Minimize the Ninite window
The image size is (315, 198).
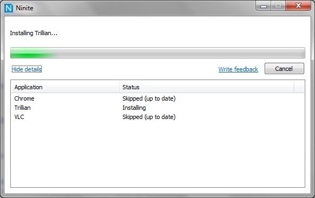pyautogui.click(x=264, y=6)
